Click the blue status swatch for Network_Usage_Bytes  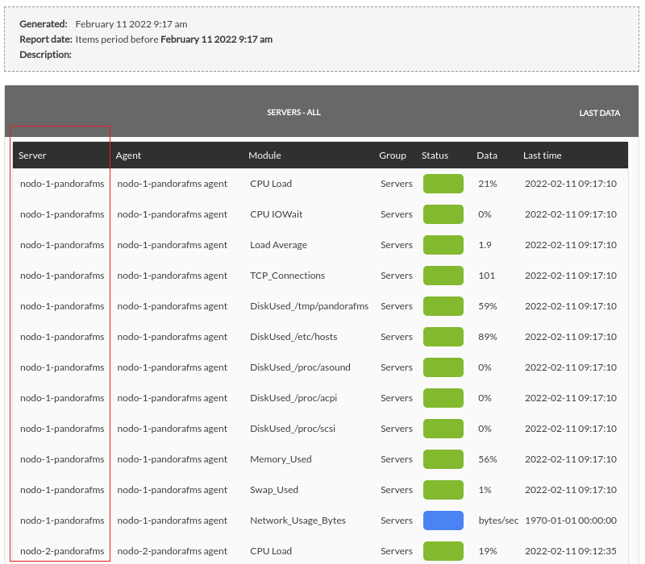point(443,520)
